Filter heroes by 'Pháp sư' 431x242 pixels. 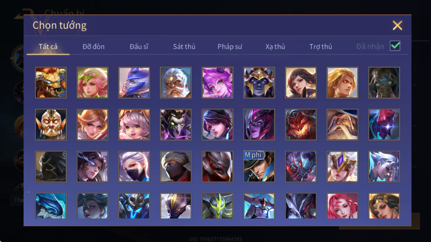tap(230, 47)
